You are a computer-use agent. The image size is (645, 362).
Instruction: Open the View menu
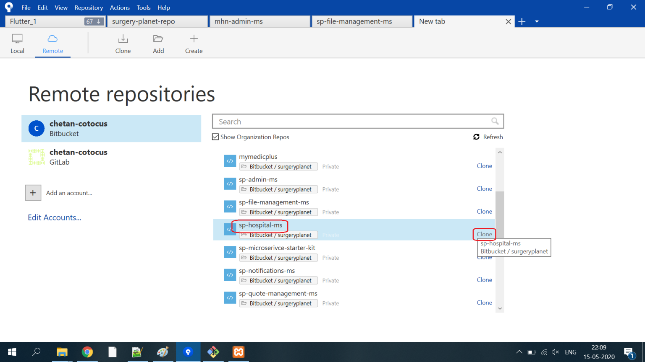61,8
